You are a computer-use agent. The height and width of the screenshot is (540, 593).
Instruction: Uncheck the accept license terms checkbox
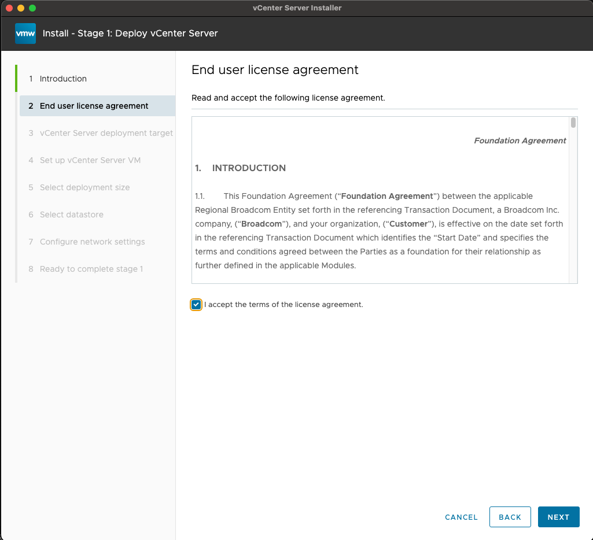click(x=196, y=305)
